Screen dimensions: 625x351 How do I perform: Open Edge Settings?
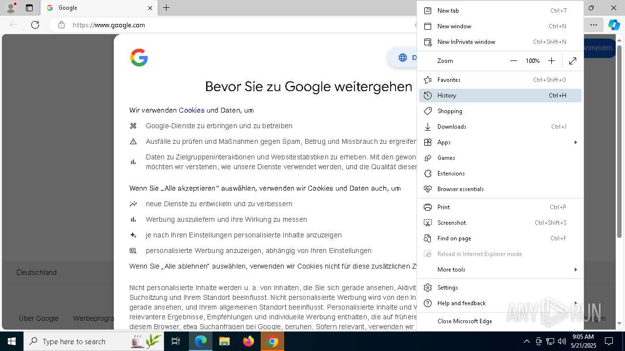pos(500,288)
